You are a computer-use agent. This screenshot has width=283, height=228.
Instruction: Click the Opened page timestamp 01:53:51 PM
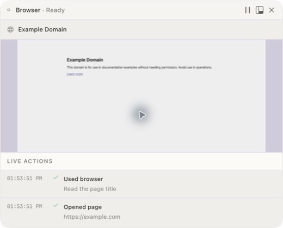(24, 206)
